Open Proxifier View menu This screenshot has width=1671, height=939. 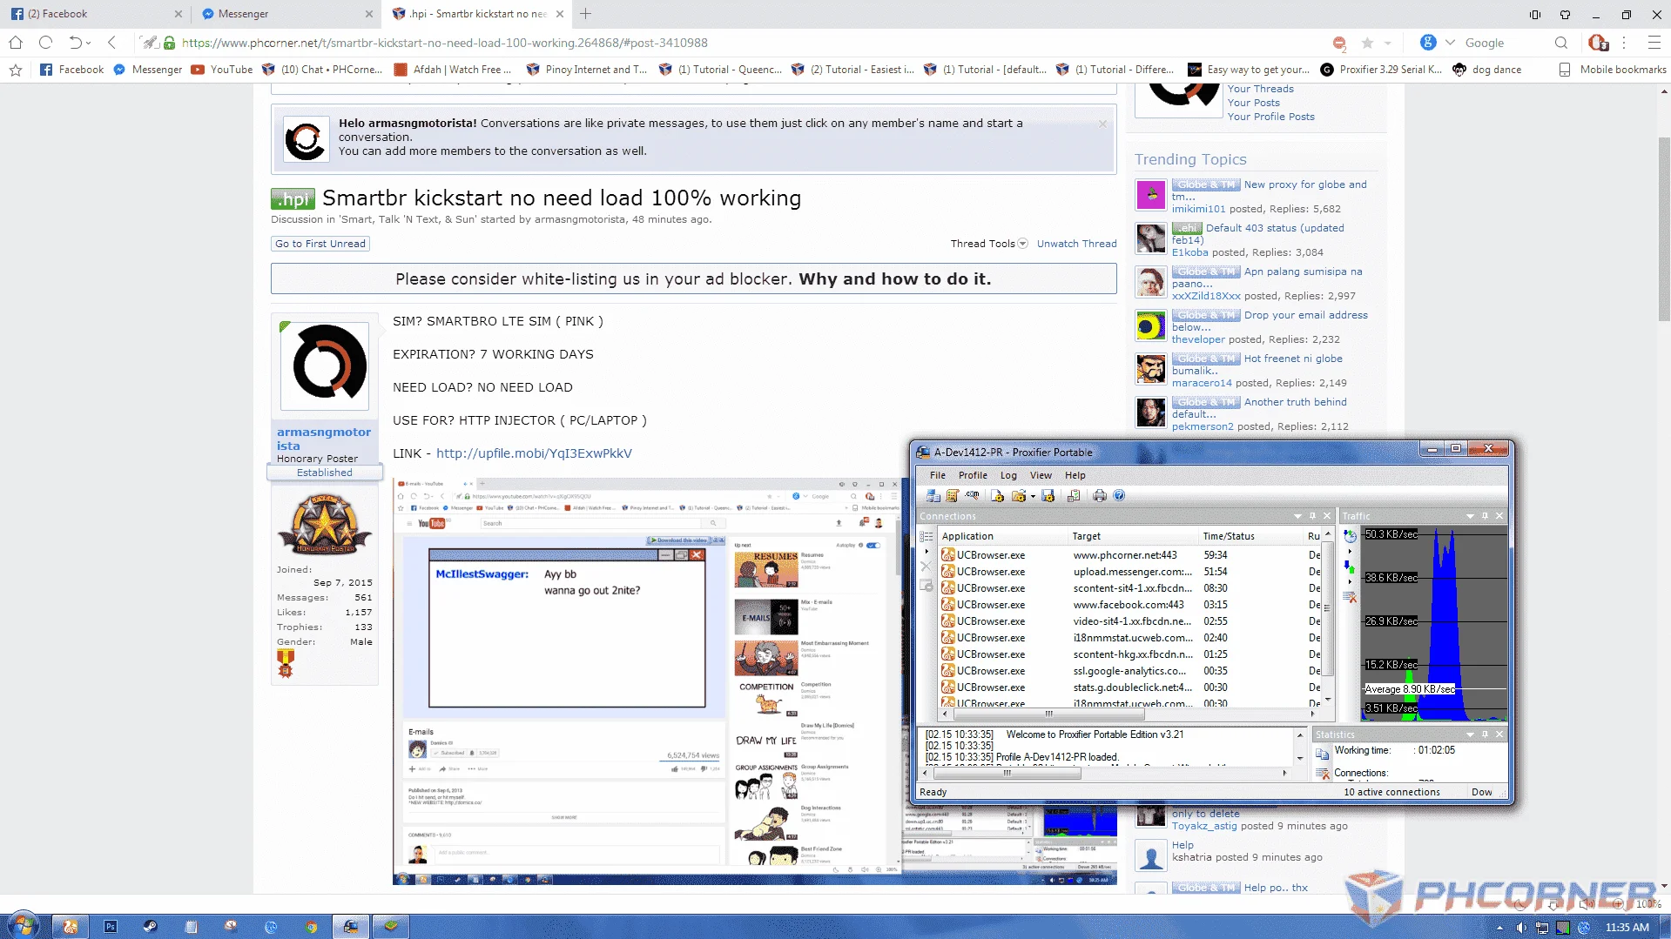(x=1041, y=475)
